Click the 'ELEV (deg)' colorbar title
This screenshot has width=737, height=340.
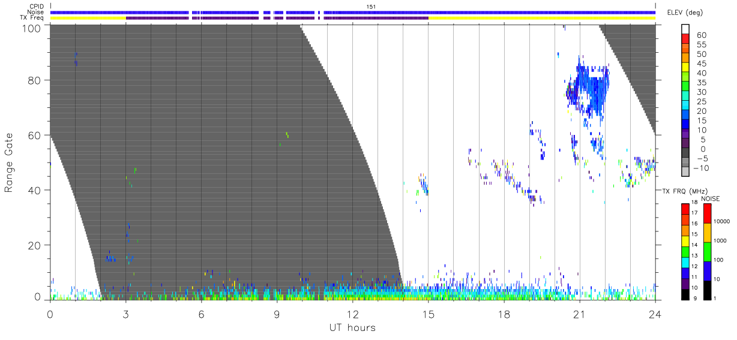[x=685, y=13]
